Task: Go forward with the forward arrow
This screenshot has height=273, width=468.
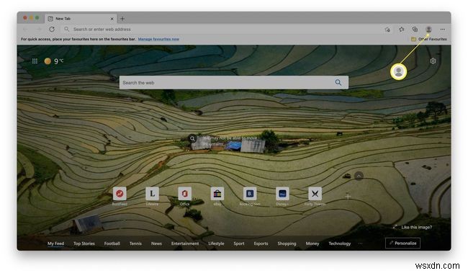Action: click(x=38, y=29)
